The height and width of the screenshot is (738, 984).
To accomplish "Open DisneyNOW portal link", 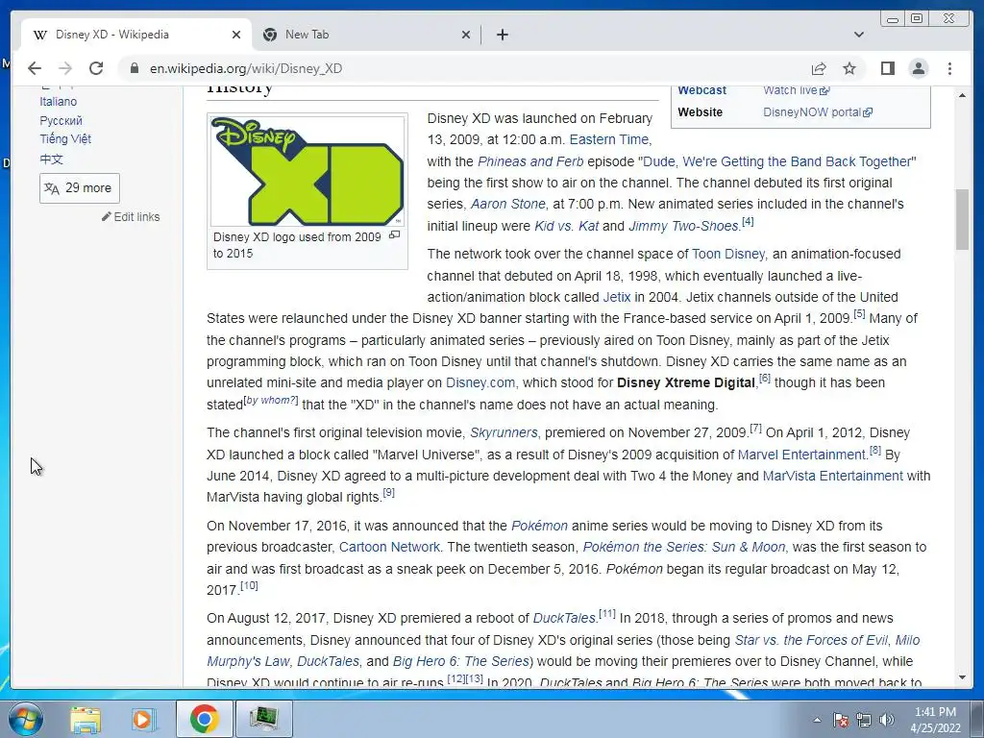I will pyautogui.click(x=818, y=112).
